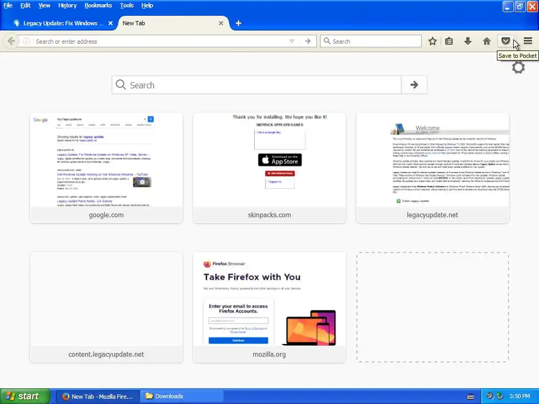Viewport: 539px width, 404px height.
Task: Go to Home page icon
Action: [486, 41]
